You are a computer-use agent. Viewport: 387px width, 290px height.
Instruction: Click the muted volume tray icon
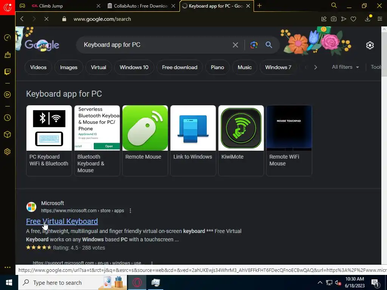(338, 282)
